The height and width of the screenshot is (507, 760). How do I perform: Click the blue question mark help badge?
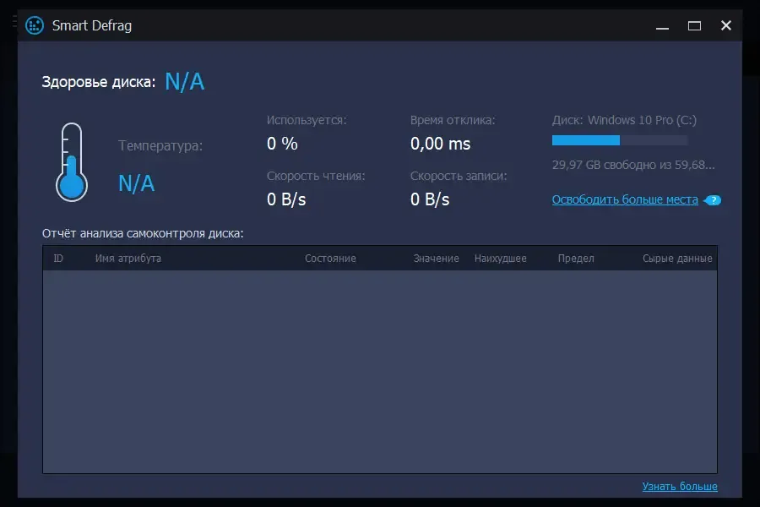click(713, 200)
